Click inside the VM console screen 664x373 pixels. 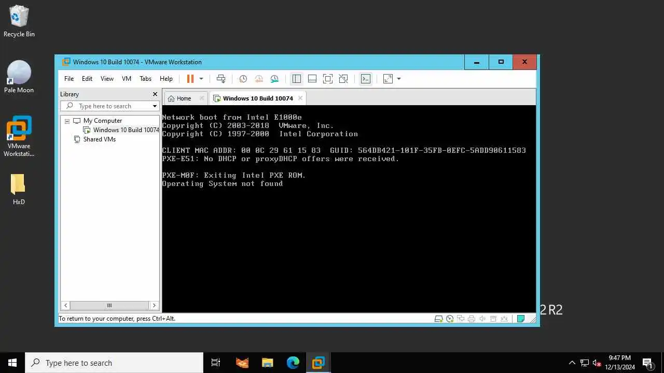pos(349,209)
